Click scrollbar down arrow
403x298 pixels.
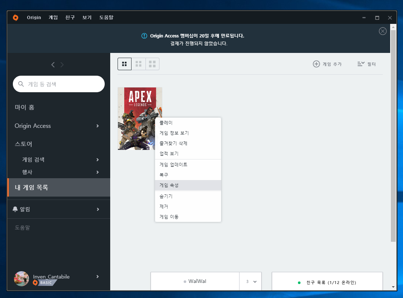pos(393,287)
